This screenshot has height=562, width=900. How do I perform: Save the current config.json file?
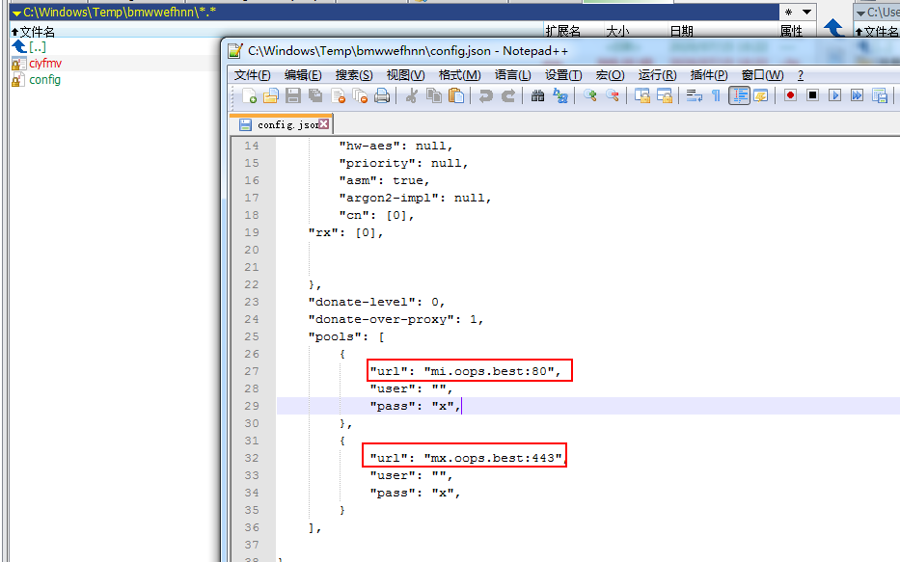pos(293,95)
